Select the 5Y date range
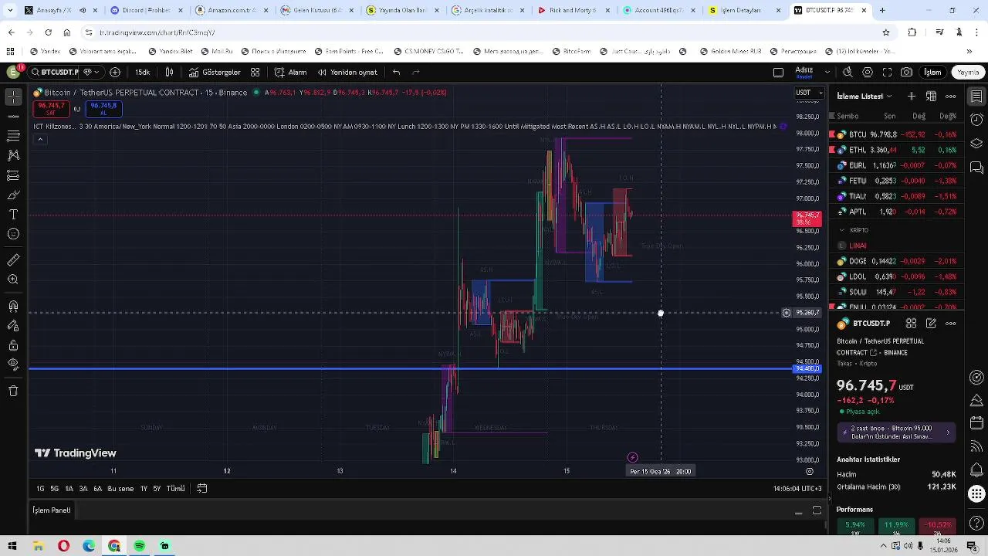Screen dimensions: 988x556 (x=157, y=488)
